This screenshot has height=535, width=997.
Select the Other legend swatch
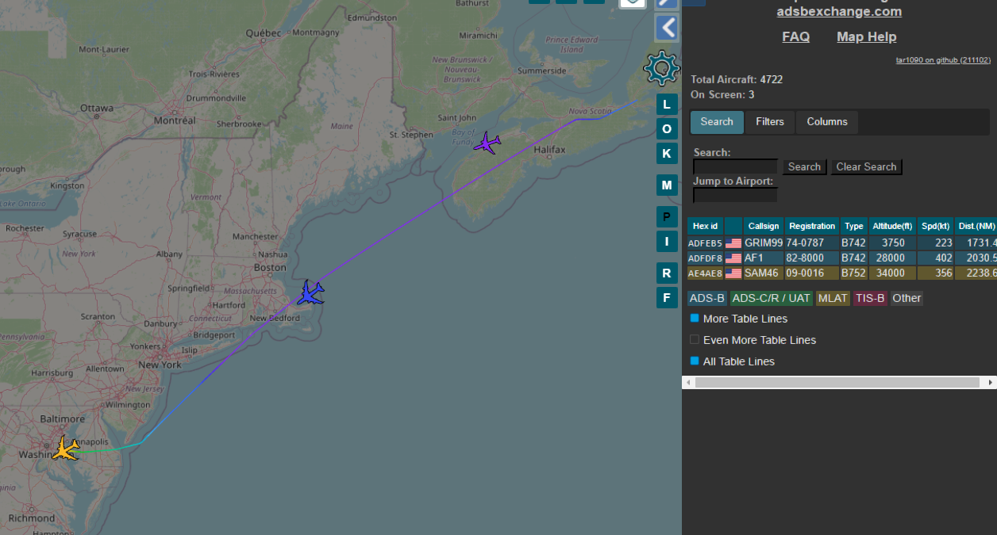(907, 299)
